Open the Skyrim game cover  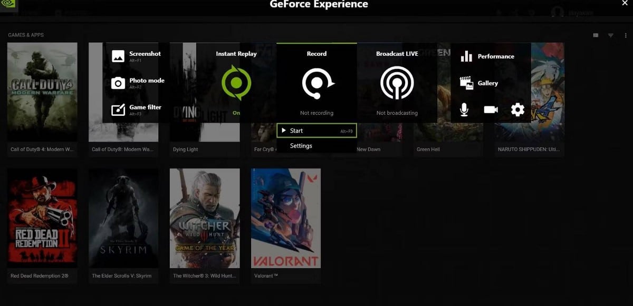click(x=123, y=218)
